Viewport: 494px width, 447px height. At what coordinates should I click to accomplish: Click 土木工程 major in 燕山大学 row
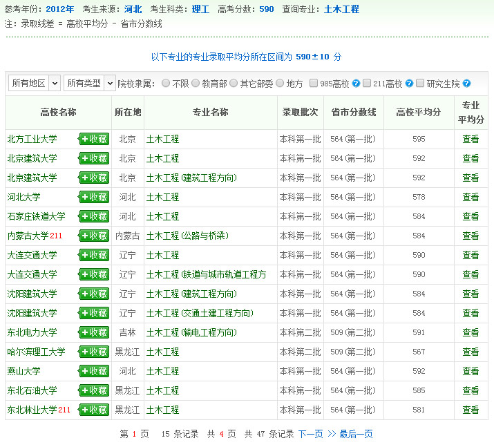(x=162, y=371)
